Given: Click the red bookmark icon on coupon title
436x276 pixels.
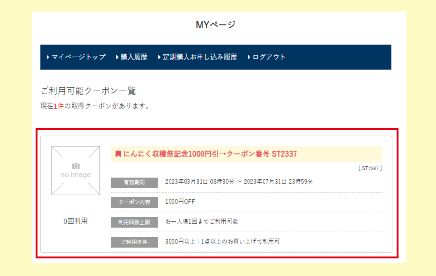Looking at the screenshot, I should tap(118, 154).
